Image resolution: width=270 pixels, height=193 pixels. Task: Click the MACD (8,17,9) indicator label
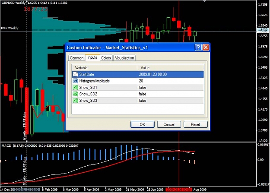click(13, 146)
